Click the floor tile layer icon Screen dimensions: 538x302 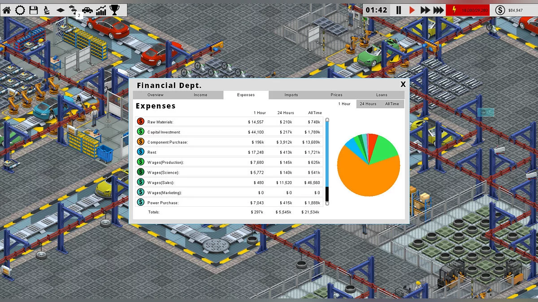click(60, 10)
